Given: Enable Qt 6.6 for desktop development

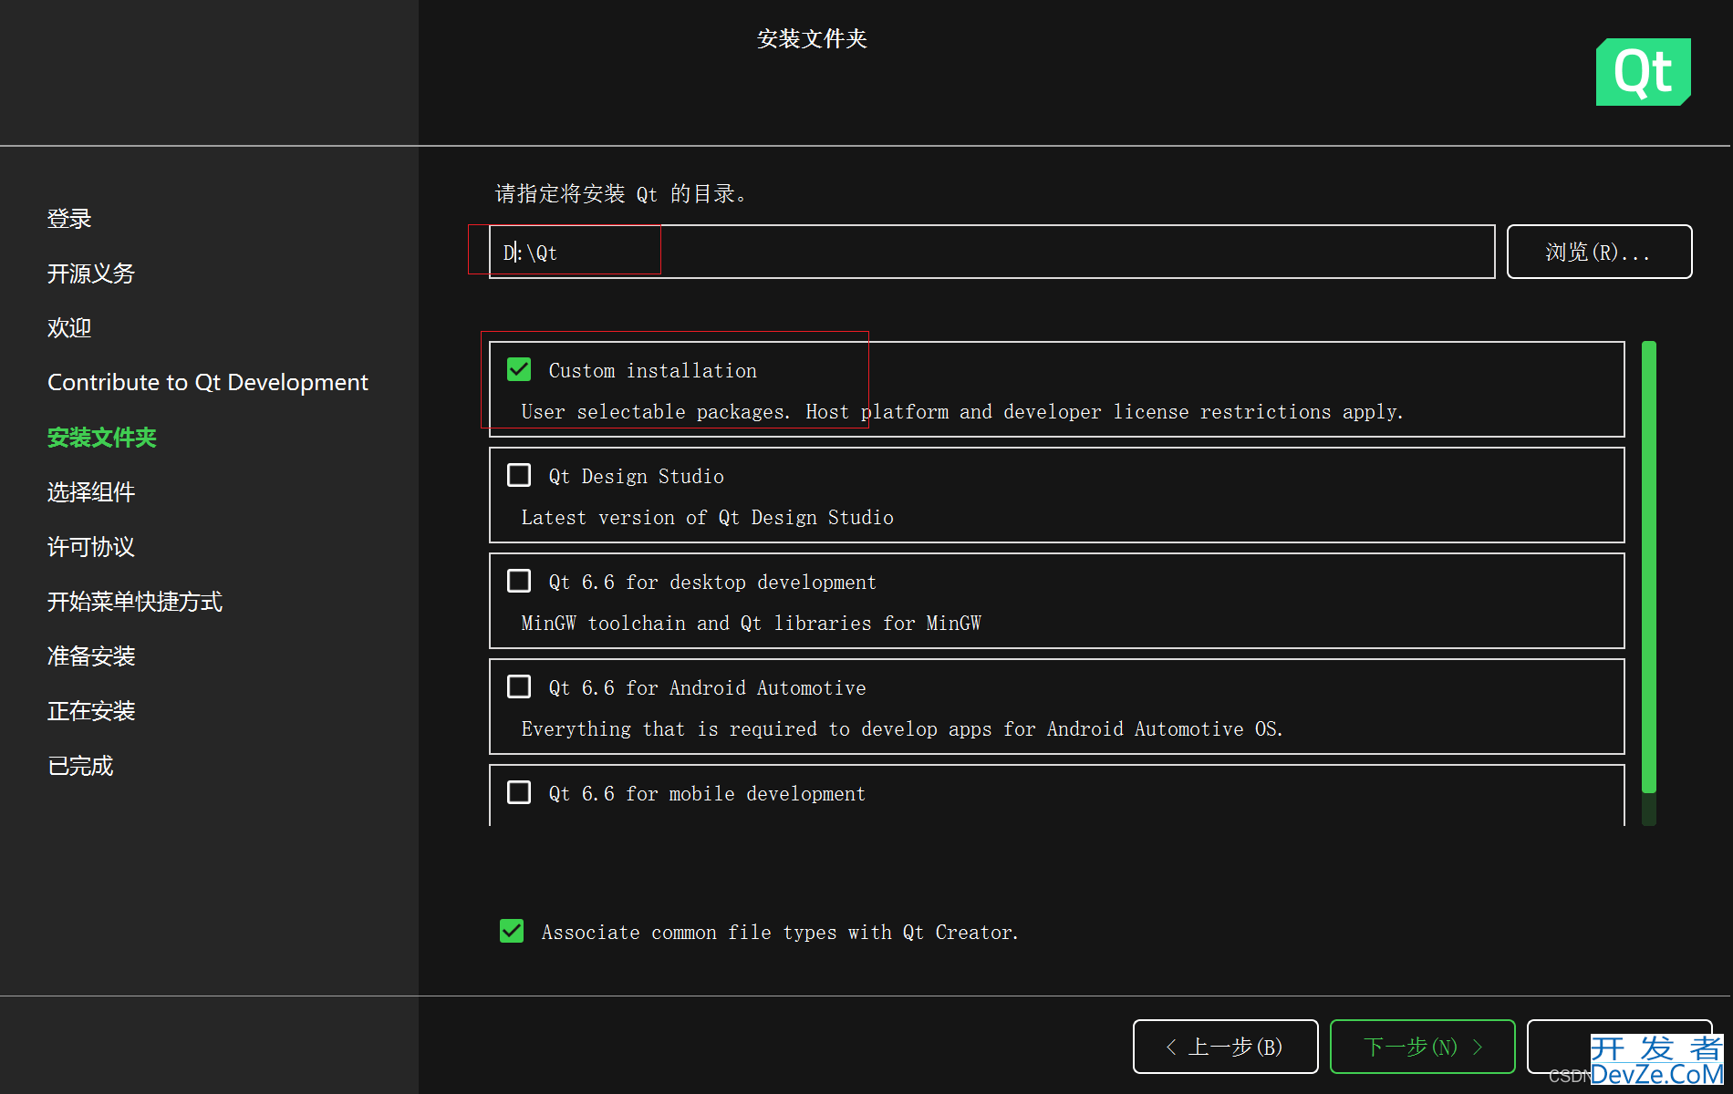Looking at the screenshot, I should [519, 581].
